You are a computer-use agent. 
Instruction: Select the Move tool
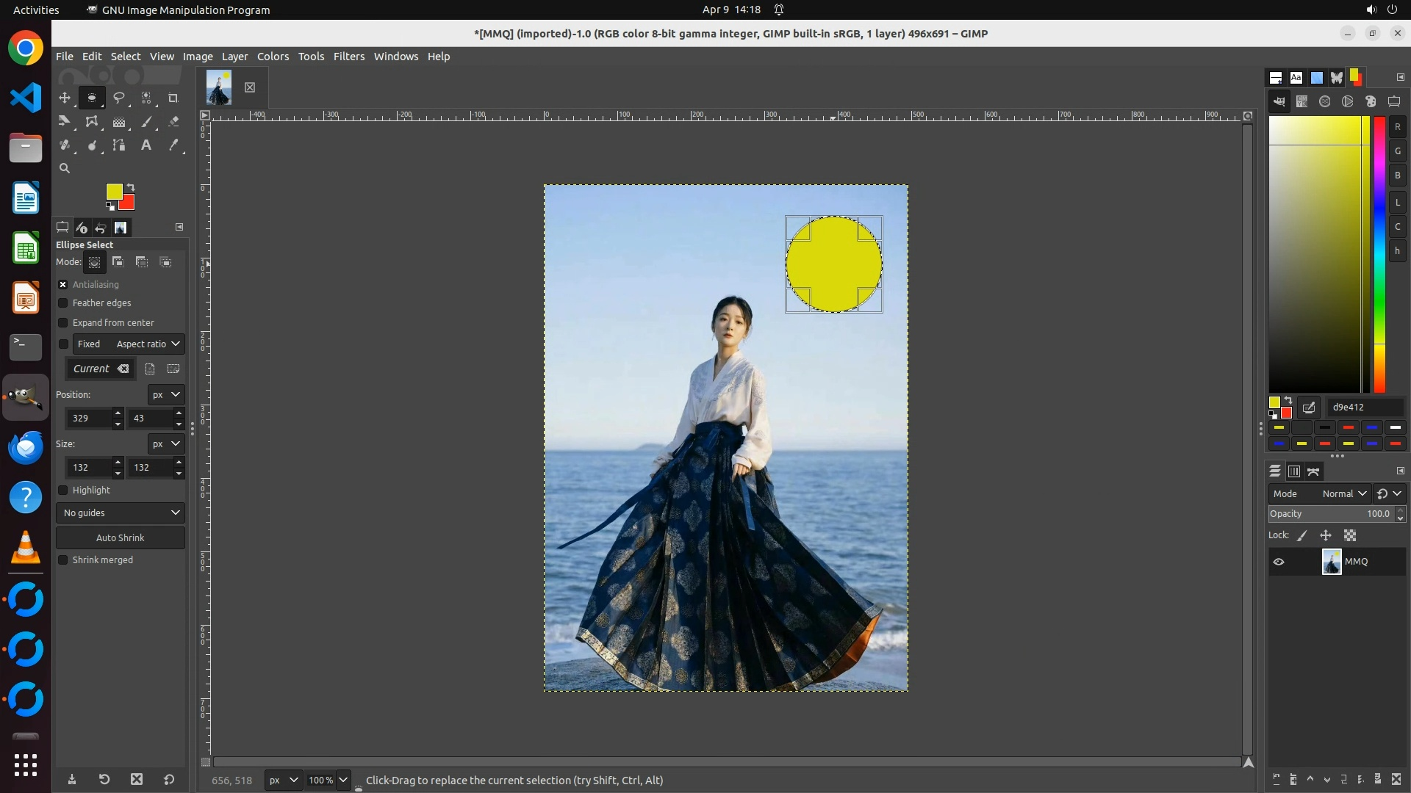(65, 98)
